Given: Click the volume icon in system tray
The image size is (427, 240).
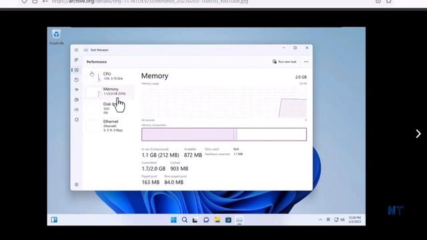Looking at the screenshot, I should (x=342, y=219).
